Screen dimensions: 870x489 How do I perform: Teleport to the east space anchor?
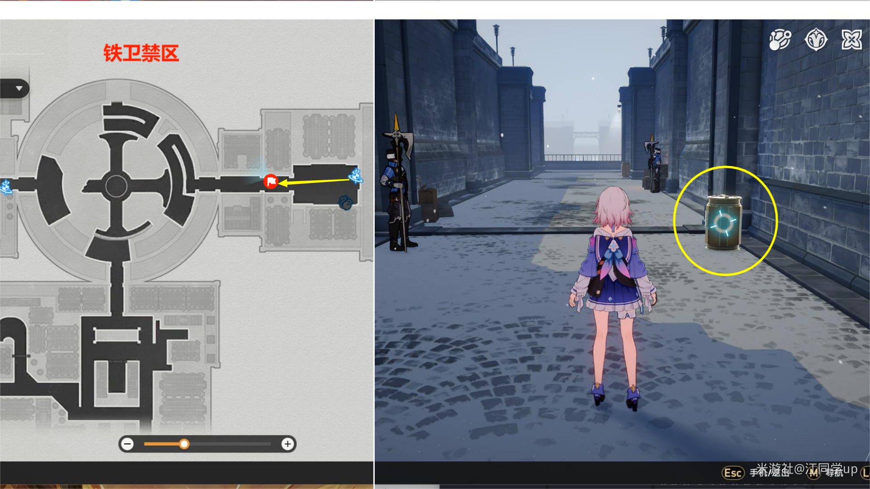click(355, 176)
